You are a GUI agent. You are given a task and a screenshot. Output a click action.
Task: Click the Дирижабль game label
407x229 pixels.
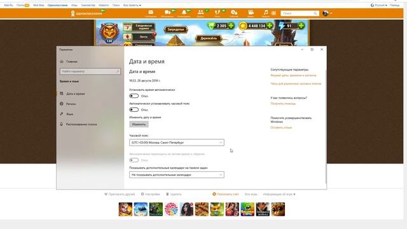tap(209, 38)
